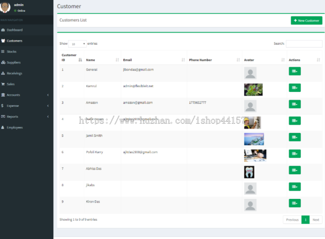
Task: Sort table by Customer ID column arrows
Action: click(80, 60)
